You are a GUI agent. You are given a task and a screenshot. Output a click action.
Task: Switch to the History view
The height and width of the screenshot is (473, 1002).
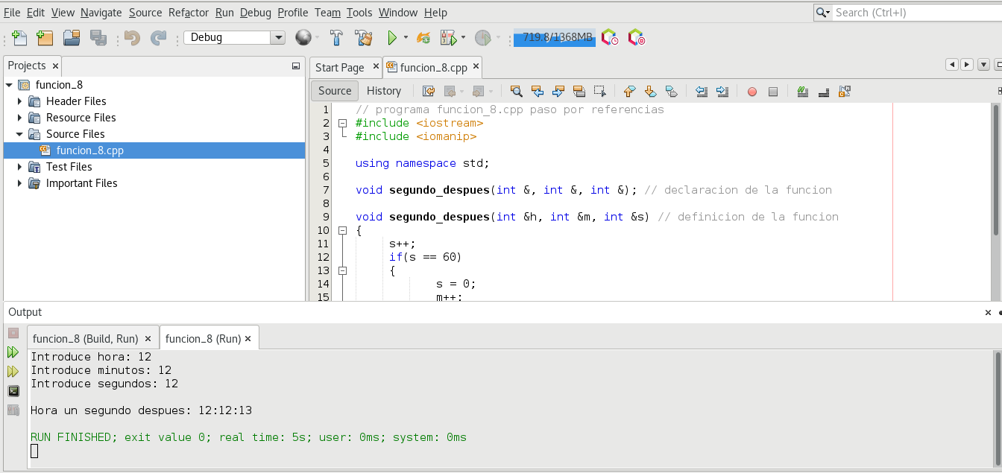[x=384, y=91]
